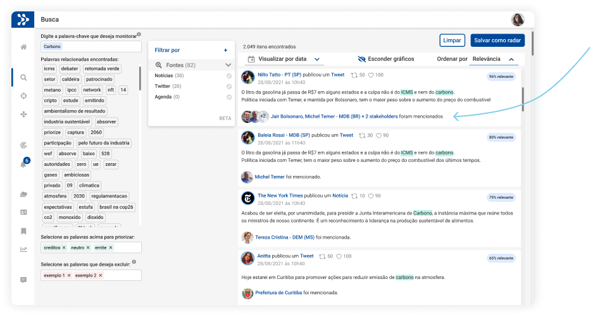Click the '65% relevante' badge

(x=501, y=259)
